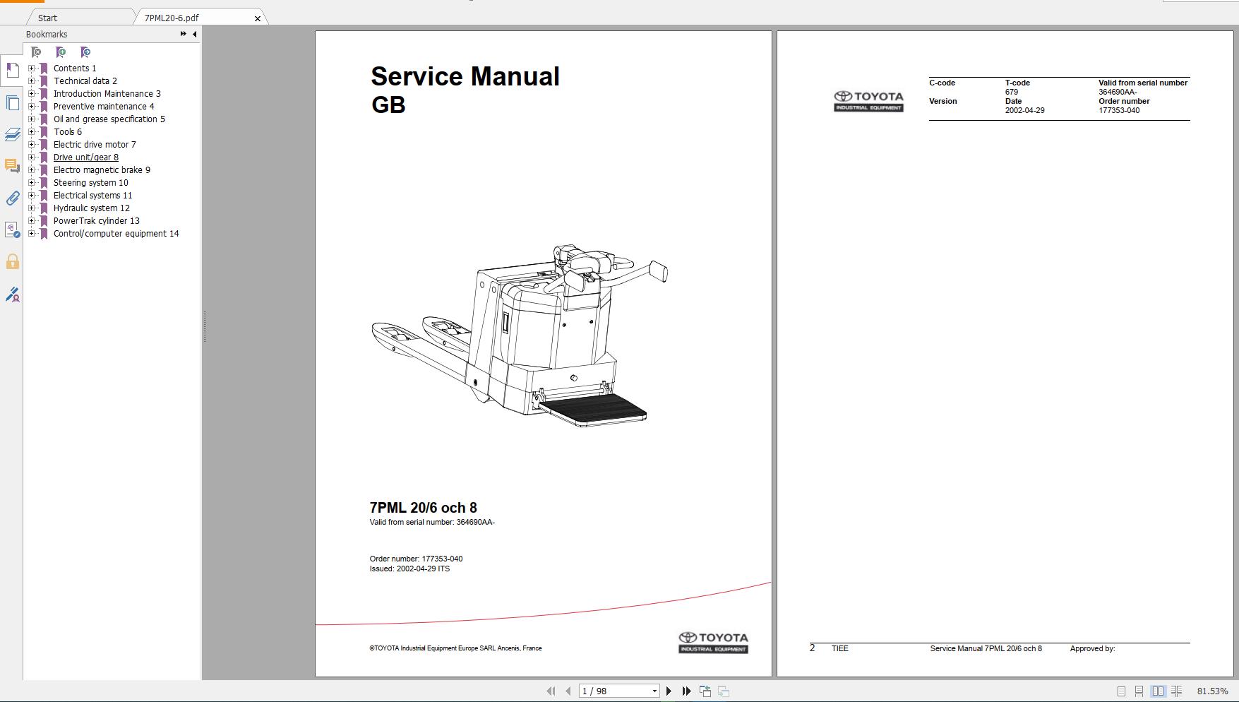Open the page thumbnails panel icon
This screenshot has height=702, width=1239.
pyautogui.click(x=12, y=102)
